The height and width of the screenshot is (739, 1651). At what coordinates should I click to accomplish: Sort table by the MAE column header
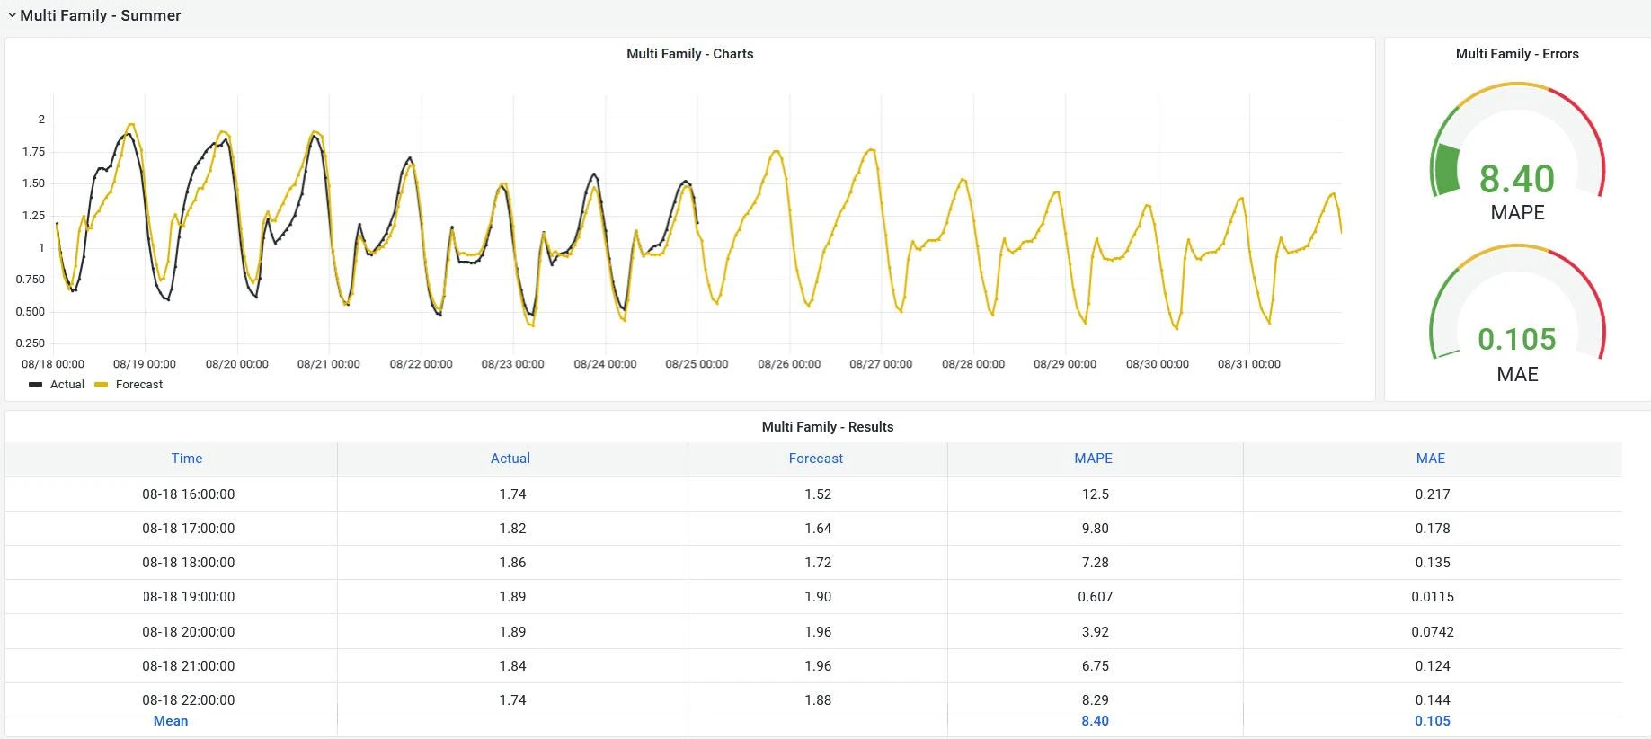pos(1431,459)
